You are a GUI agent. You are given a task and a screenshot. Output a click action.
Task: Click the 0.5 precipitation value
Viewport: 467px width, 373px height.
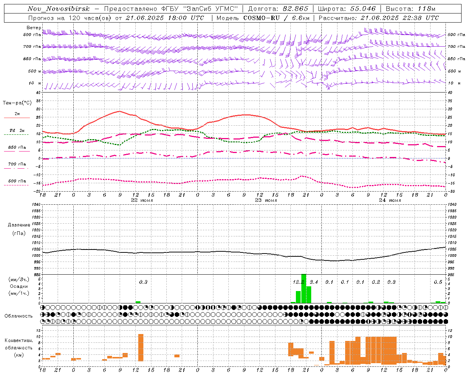click(x=438, y=282)
